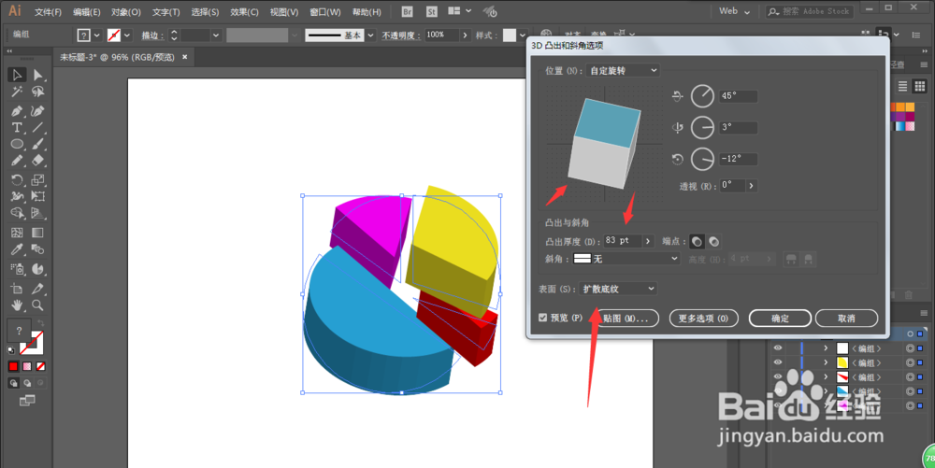This screenshot has height=468, width=935.
Task: Open the Web workspace switcher
Action: [x=734, y=11]
